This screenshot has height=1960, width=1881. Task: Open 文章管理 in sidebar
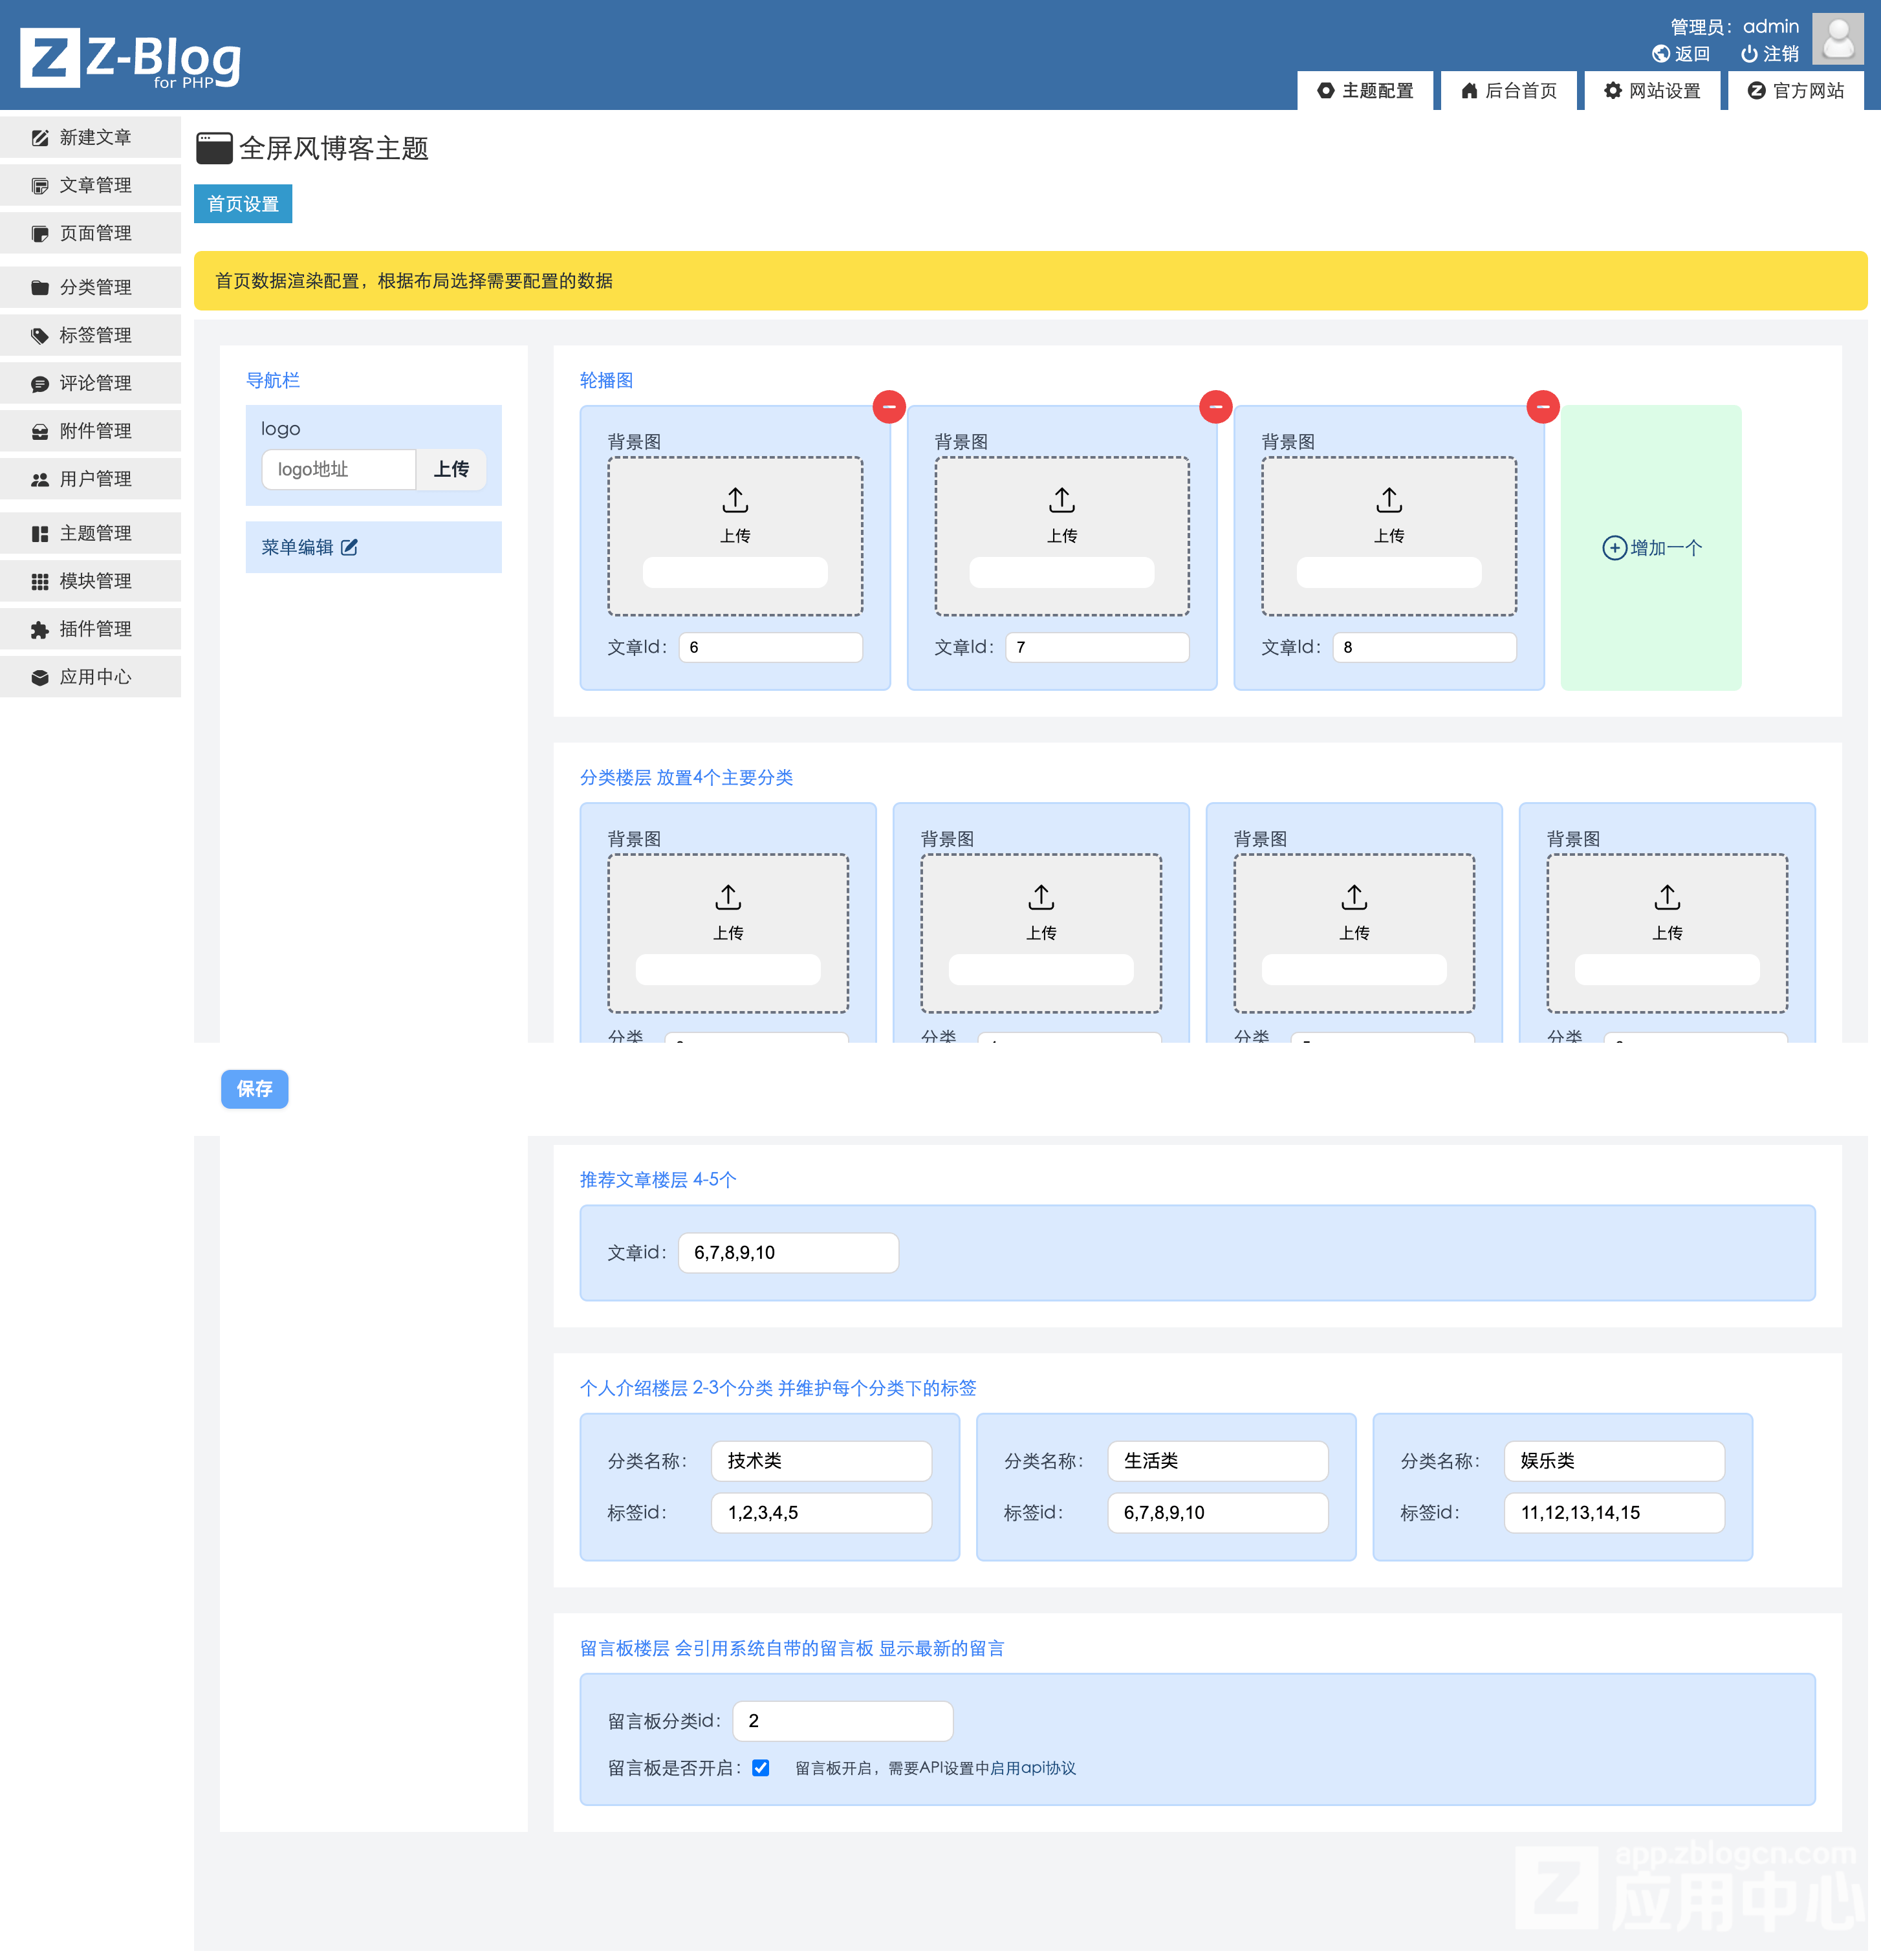[x=90, y=186]
